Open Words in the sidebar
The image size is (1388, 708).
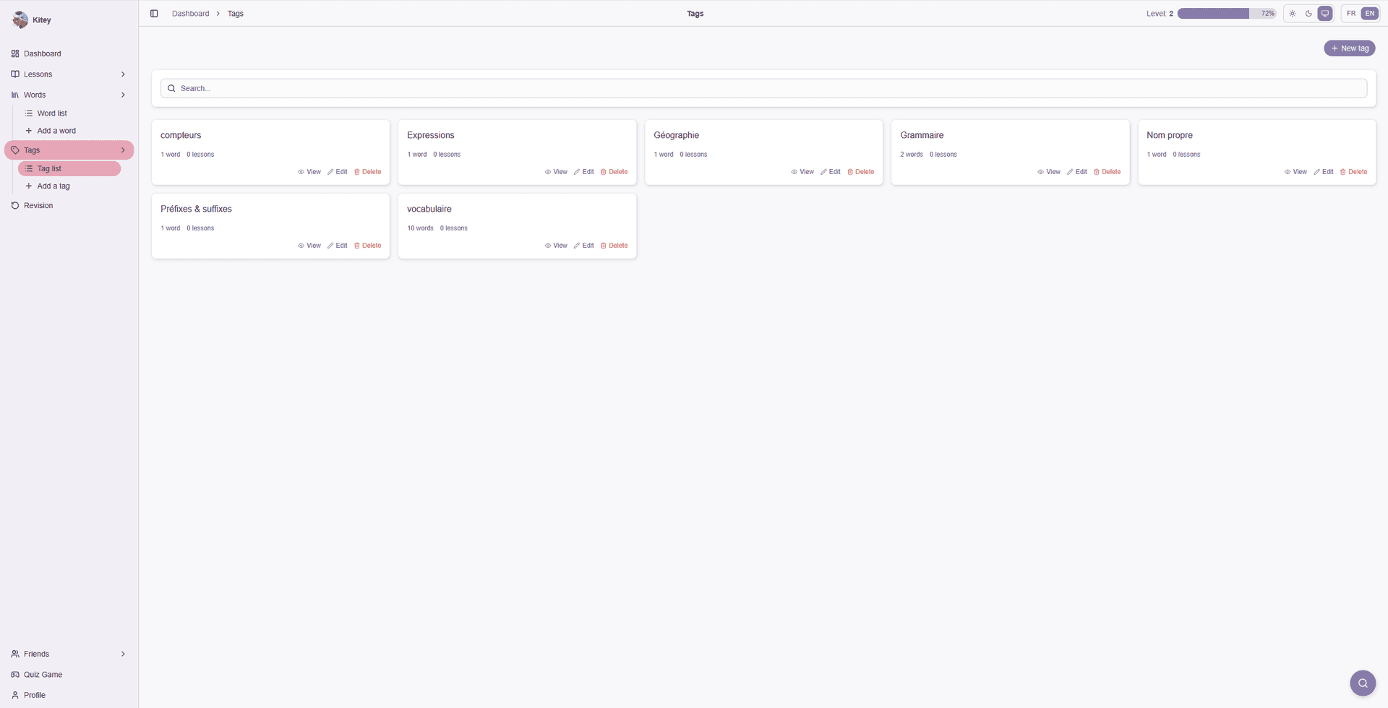[69, 95]
